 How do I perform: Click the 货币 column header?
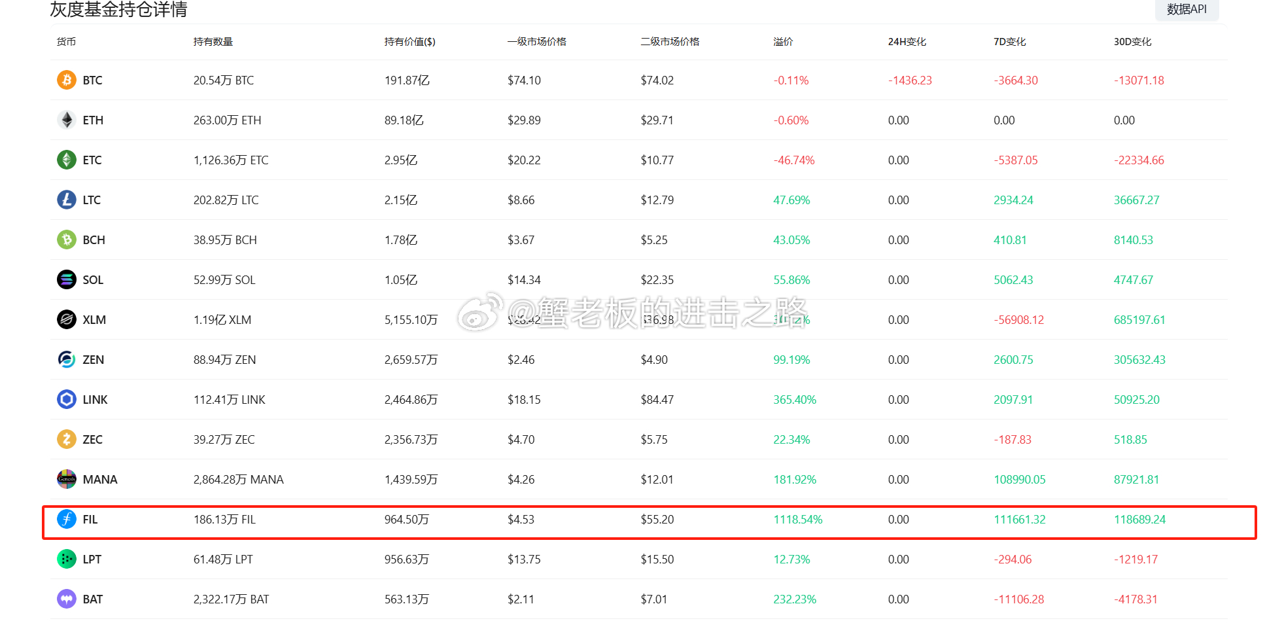66,41
